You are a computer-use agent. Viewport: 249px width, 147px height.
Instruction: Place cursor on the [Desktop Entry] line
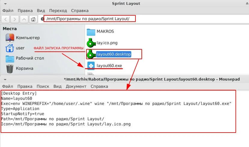pyautogui.click(x=19, y=93)
